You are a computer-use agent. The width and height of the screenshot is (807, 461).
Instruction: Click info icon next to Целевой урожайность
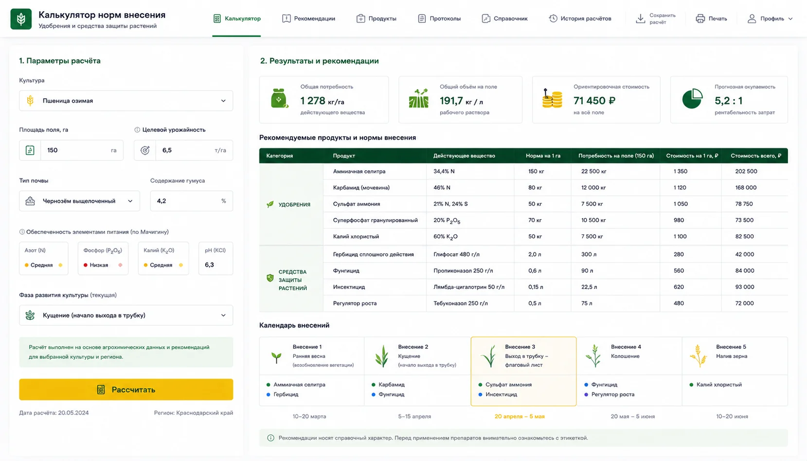click(x=137, y=130)
